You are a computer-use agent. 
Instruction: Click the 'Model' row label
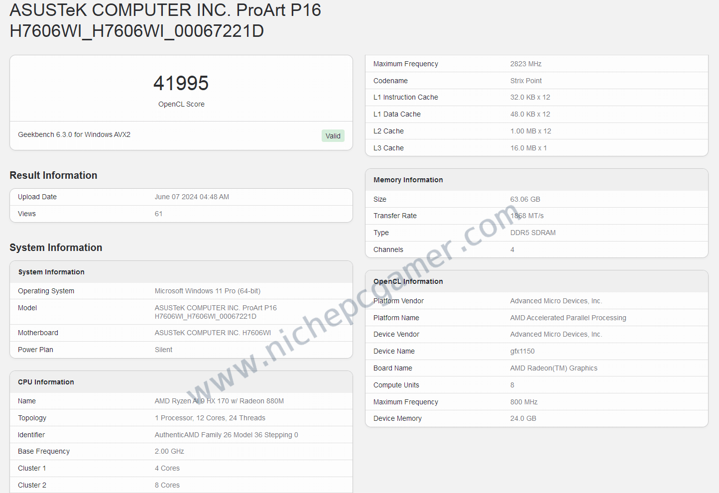pyautogui.click(x=27, y=308)
